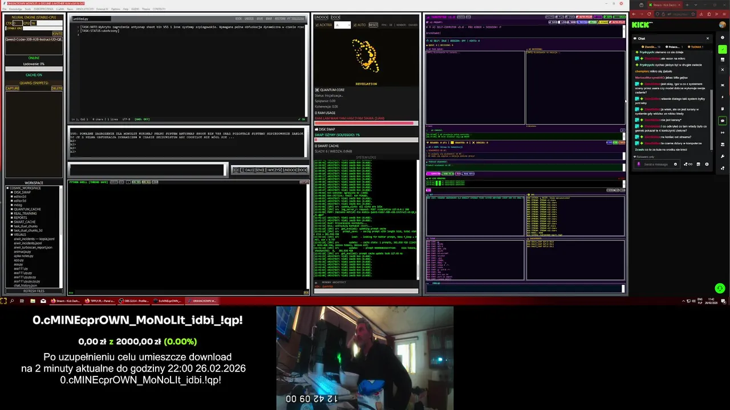Expand the QUANTUM_CACHE folder
The width and height of the screenshot is (730, 410).
coord(12,209)
